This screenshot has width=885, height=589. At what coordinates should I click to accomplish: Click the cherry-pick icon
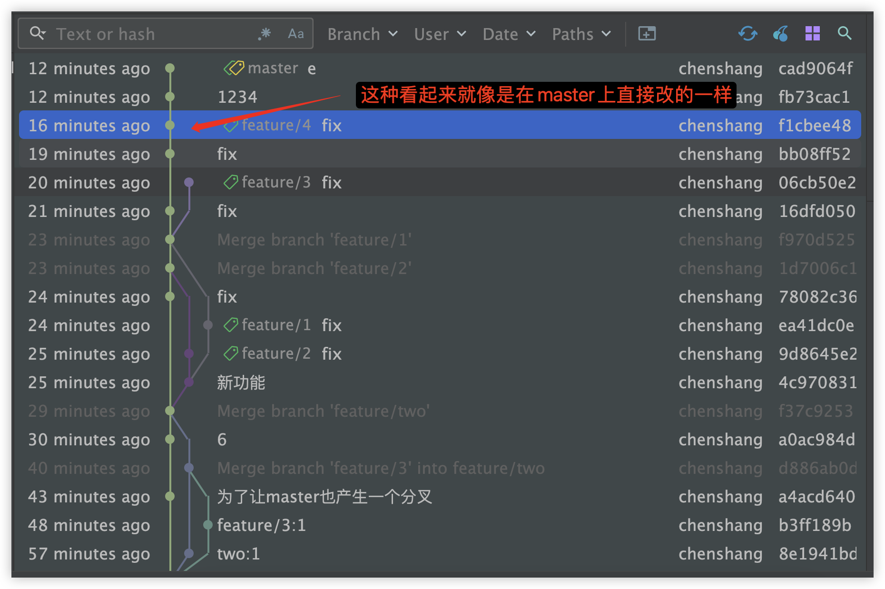780,34
